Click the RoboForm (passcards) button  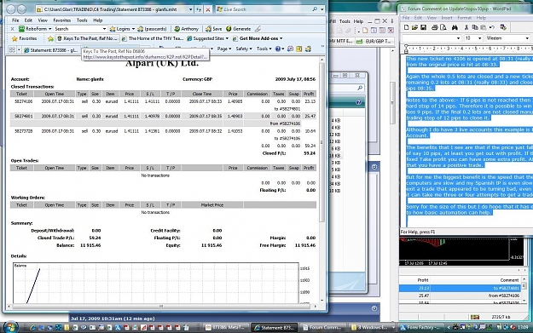point(152,29)
